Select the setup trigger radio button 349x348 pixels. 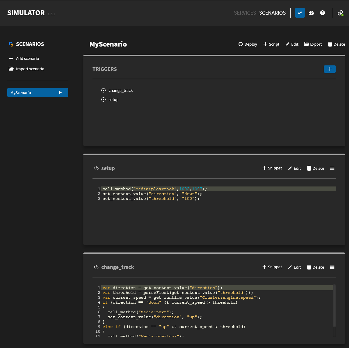pyautogui.click(x=103, y=99)
